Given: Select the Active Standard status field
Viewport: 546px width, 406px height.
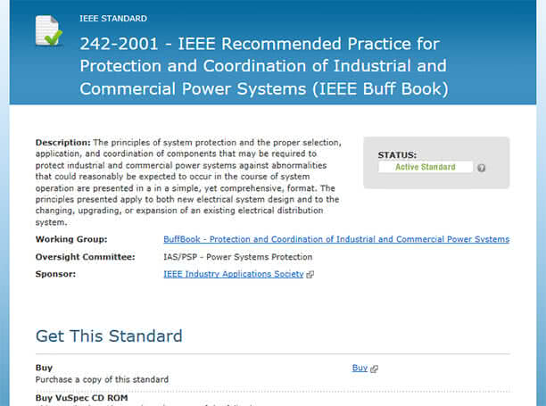Looking at the screenshot, I should pos(426,167).
